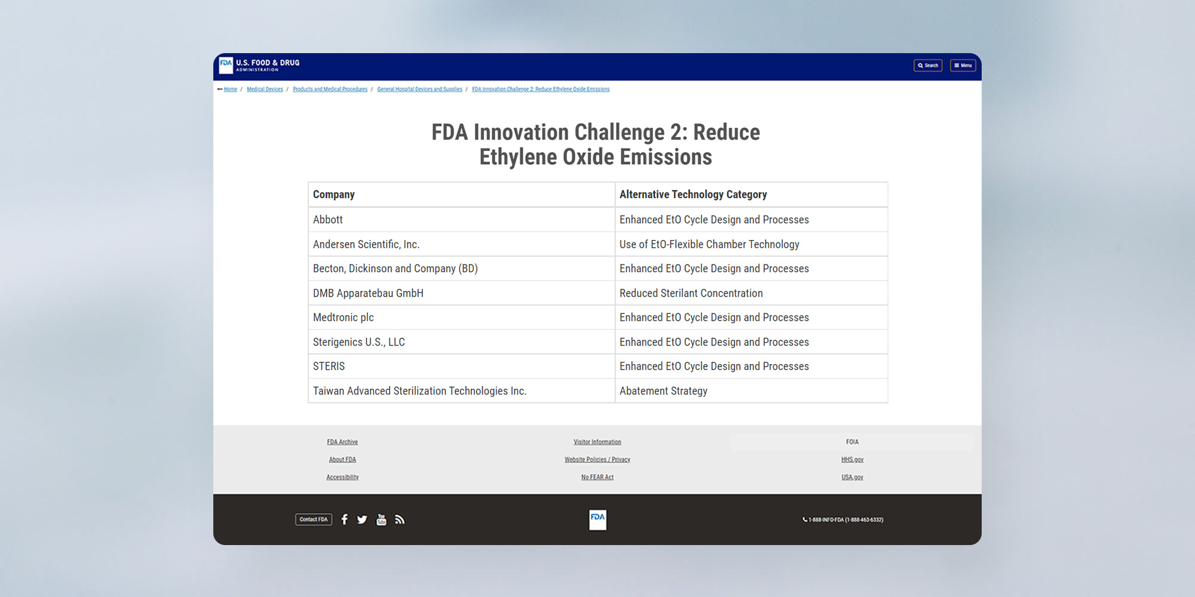Click the technology category in the STERIS row
1195x597 pixels.
(752, 367)
